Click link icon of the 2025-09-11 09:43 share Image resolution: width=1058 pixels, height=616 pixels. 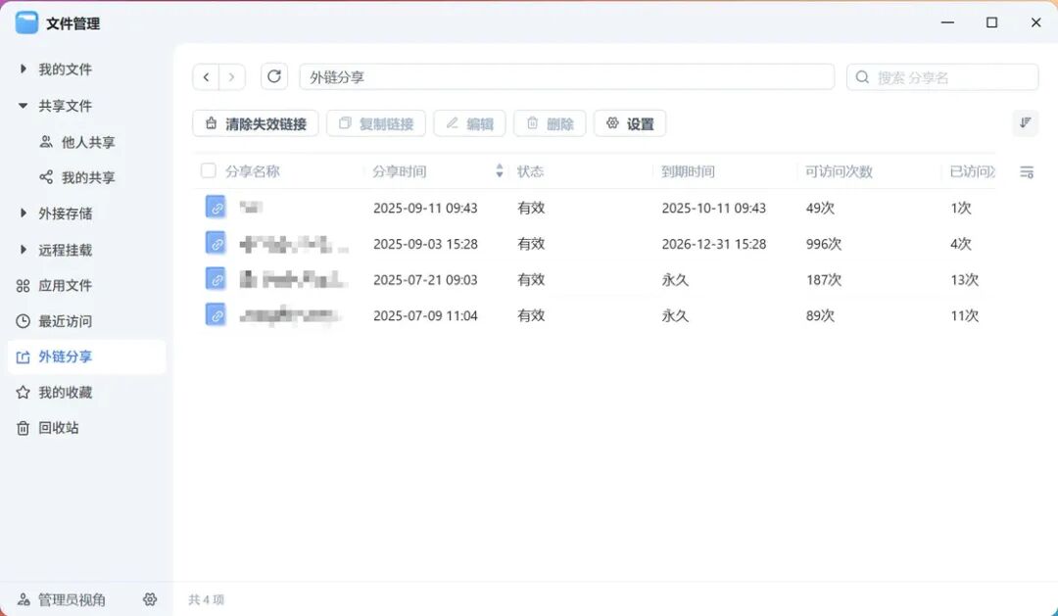click(x=216, y=208)
